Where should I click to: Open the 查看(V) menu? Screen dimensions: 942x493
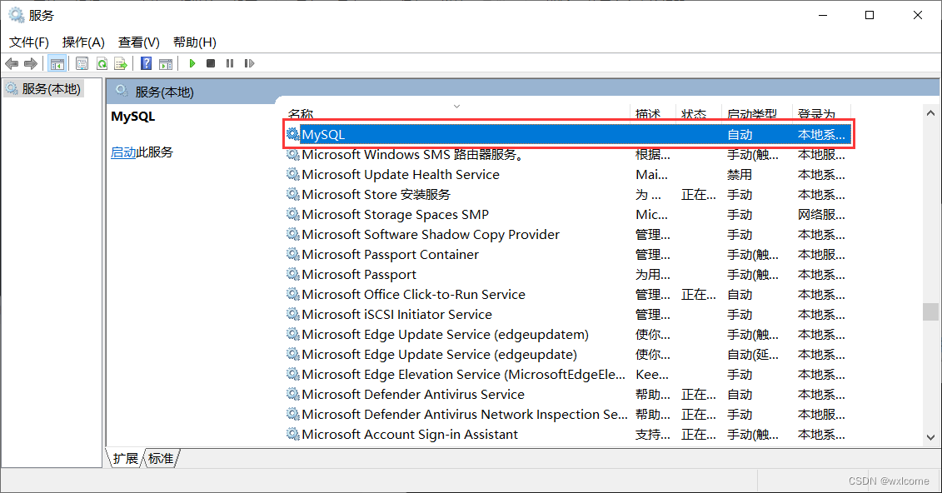point(139,42)
